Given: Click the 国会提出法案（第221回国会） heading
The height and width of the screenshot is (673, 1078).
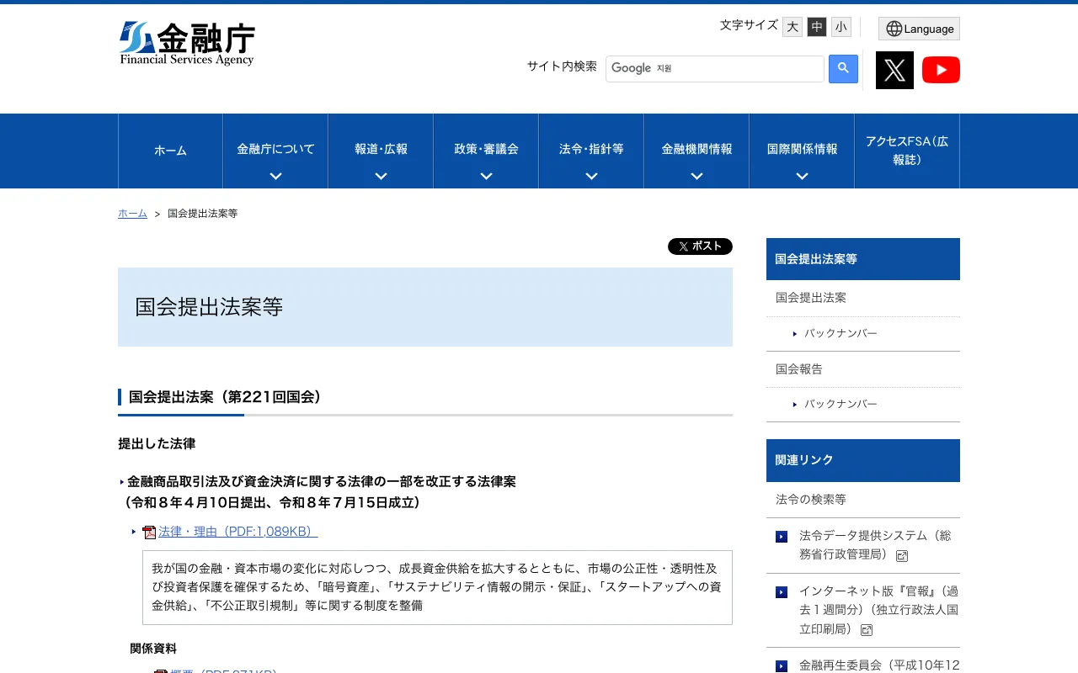Looking at the screenshot, I should [226, 397].
